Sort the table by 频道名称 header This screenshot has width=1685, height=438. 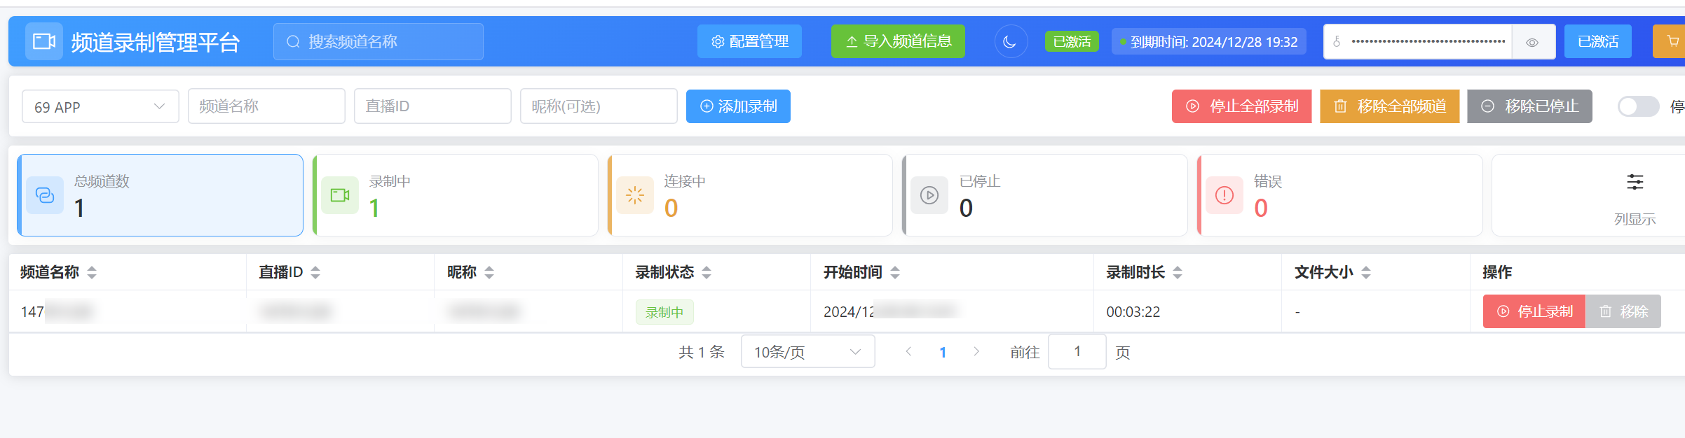click(92, 272)
